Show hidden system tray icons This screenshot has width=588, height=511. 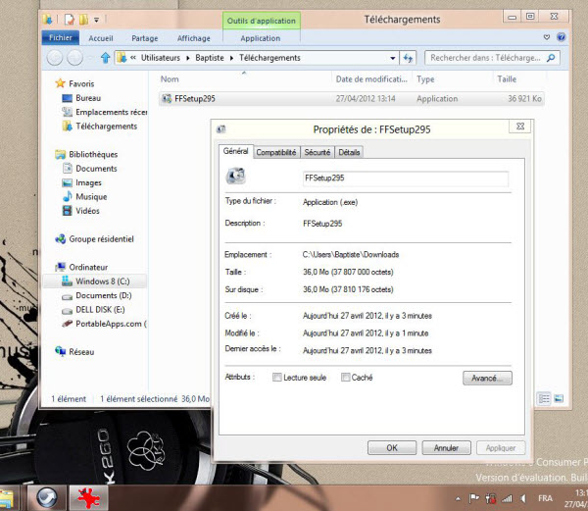(460, 497)
